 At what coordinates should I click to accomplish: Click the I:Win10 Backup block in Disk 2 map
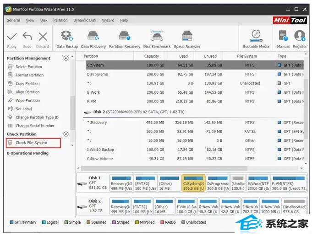pyautogui.click(x=186, y=206)
